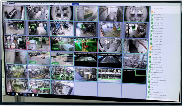Screen dimensions: 182x106
Task: Click the быстрый поиск search field
Action: (x=166, y=9)
